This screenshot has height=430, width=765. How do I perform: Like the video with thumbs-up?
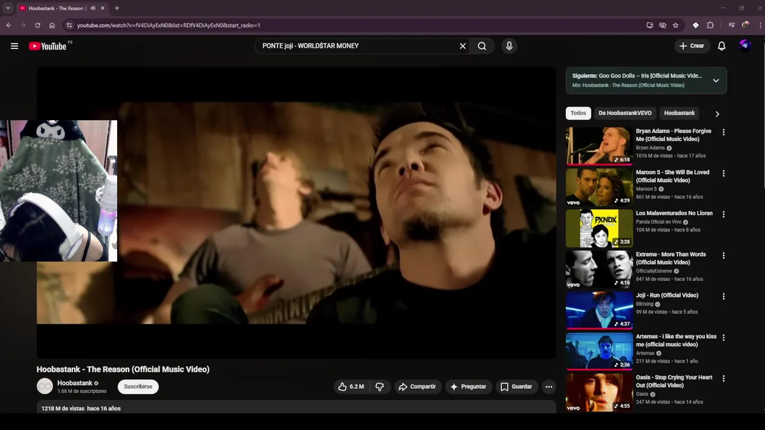(351, 387)
